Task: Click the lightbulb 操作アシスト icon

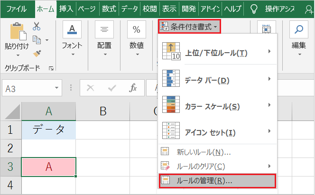Action: 254,9
